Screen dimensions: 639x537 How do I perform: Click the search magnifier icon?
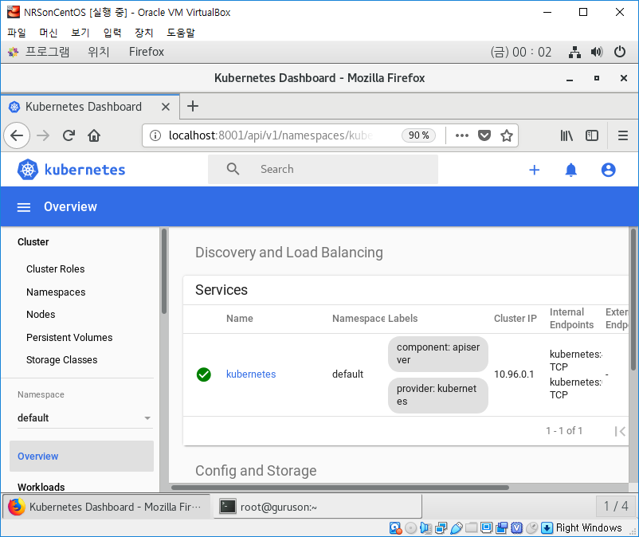tap(233, 169)
